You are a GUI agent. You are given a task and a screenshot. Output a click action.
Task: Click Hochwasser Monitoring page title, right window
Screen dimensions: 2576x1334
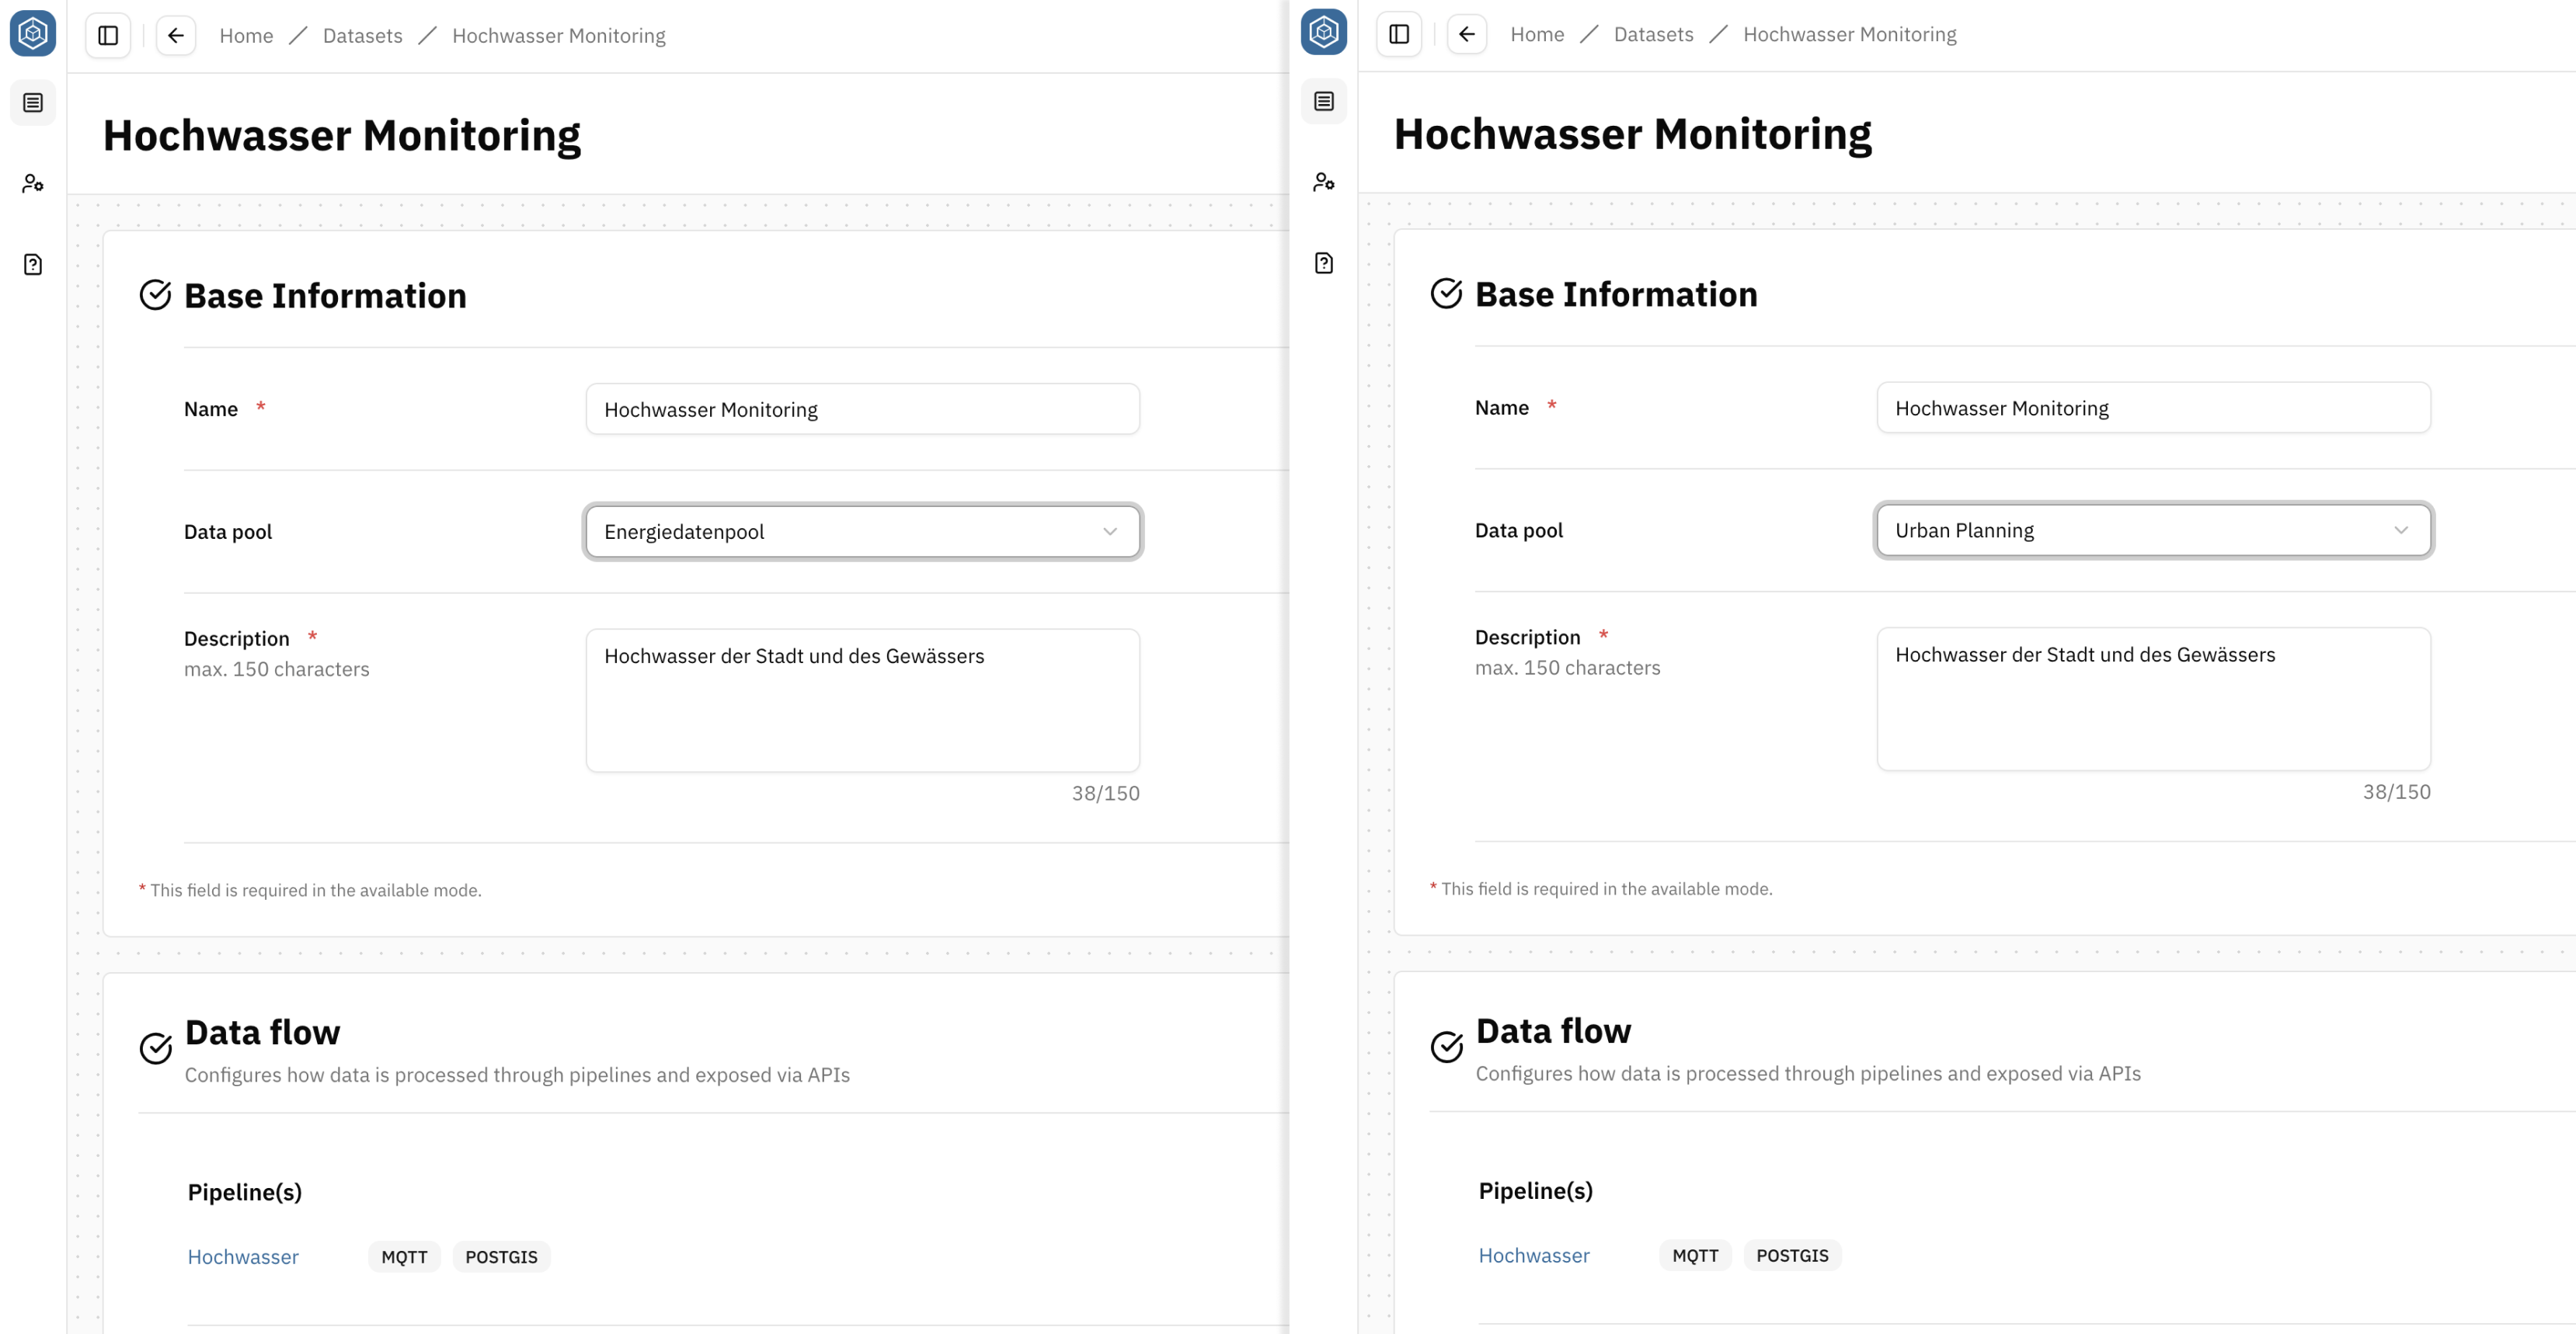(1633, 134)
